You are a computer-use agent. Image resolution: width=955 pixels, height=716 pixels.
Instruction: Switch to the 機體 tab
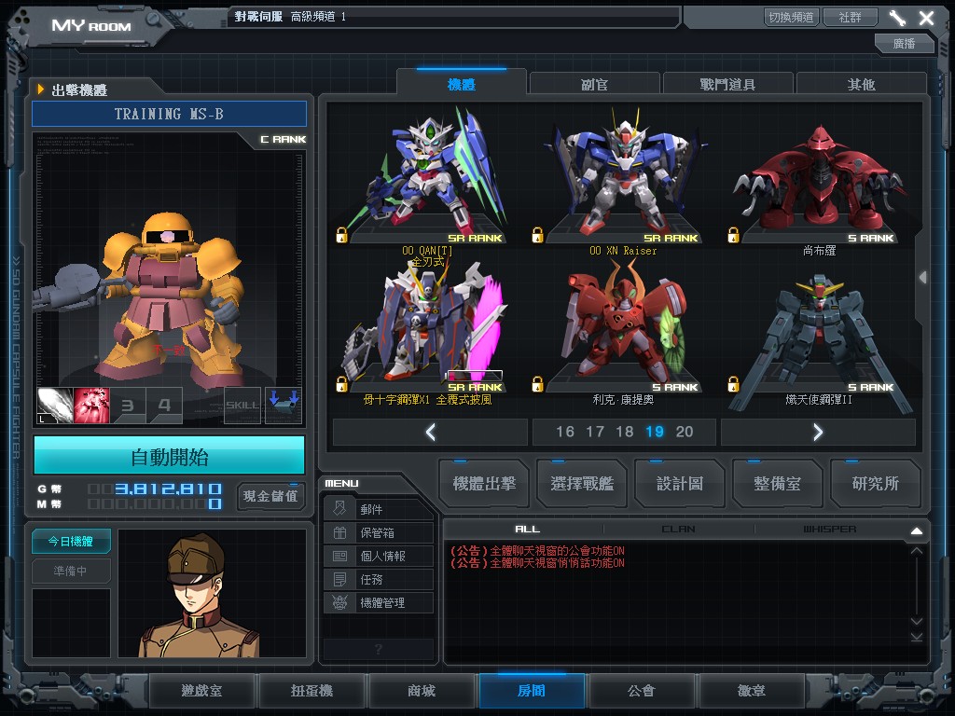click(461, 84)
